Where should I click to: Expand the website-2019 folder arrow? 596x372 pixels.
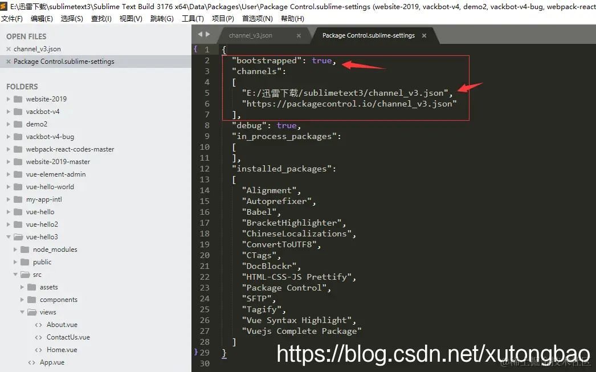click(9, 99)
